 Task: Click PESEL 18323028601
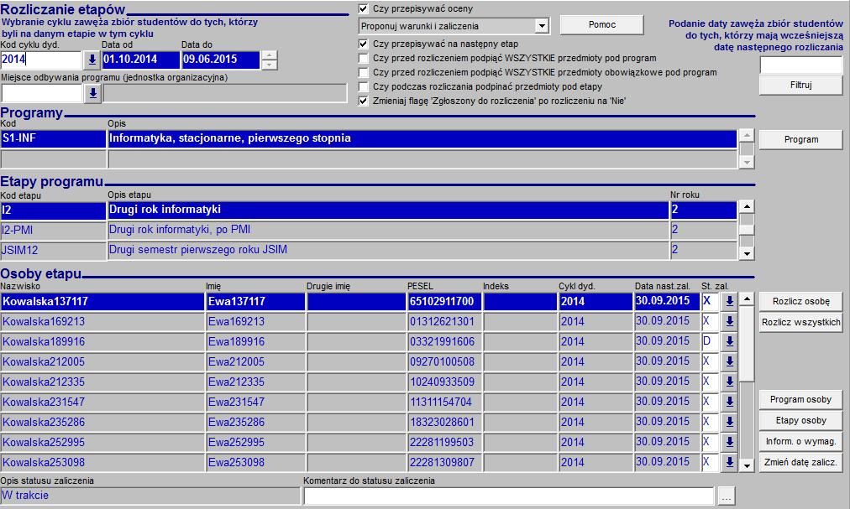pyautogui.click(x=444, y=422)
